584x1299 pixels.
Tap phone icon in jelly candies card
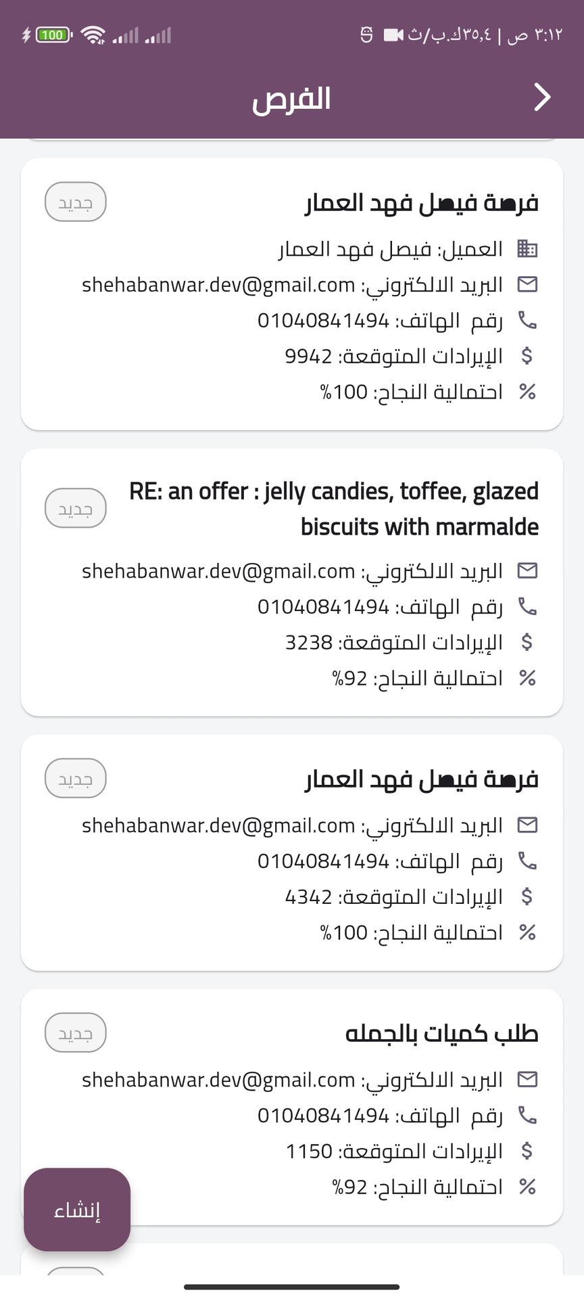(527, 606)
